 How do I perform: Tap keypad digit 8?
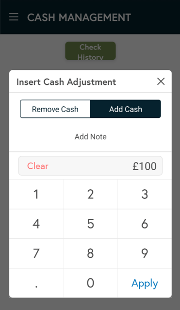click(90, 253)
